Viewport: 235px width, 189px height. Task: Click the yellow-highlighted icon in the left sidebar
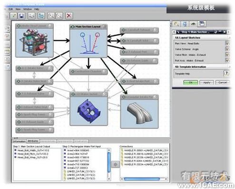tap(7, 51)
